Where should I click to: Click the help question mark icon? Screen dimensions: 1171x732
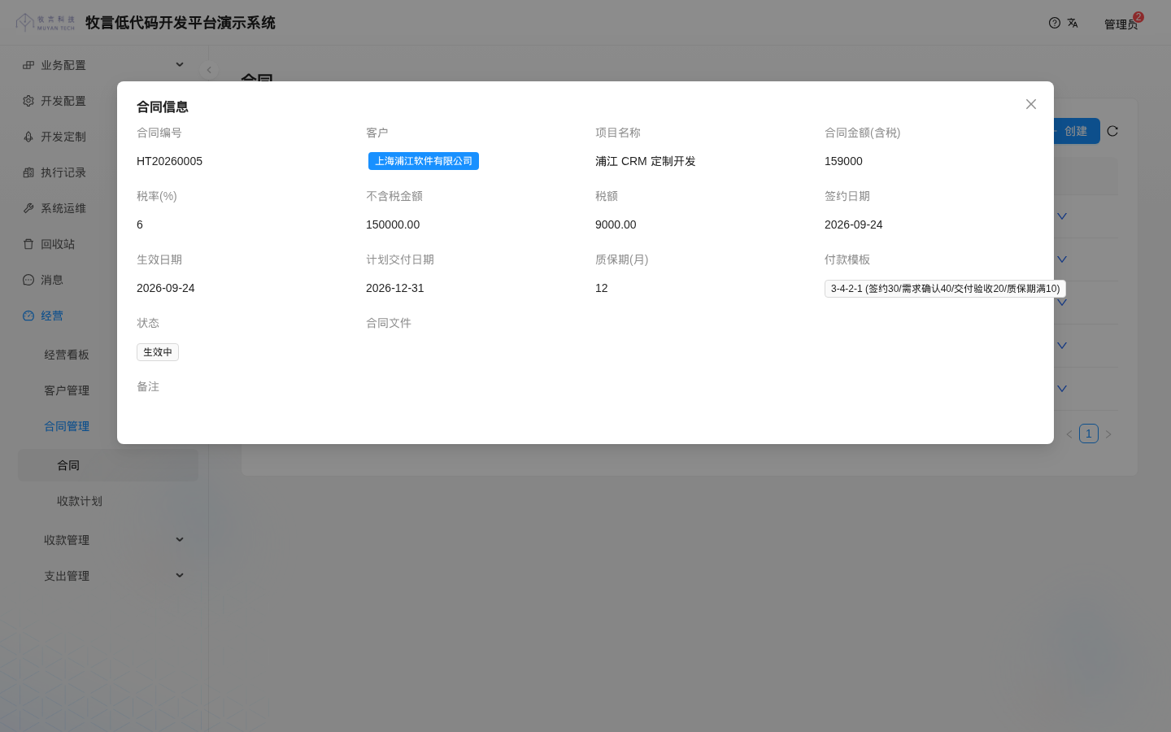(x=1055, y=23)
